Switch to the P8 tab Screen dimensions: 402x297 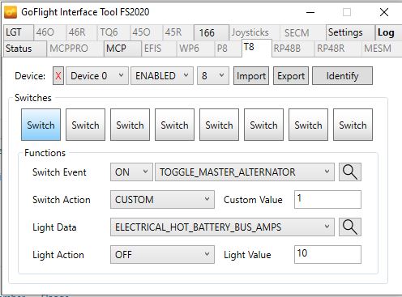pos(228,49)
